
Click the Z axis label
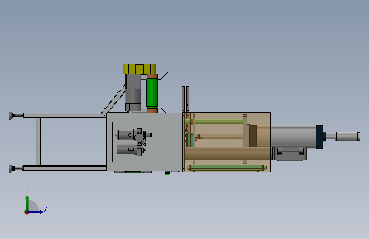click(x=46, y=209)
